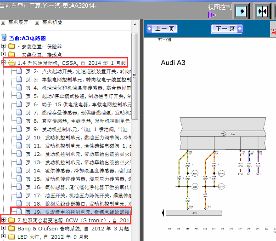
Task: Expand the LED 大灯 folder
Action: (3, 236)
